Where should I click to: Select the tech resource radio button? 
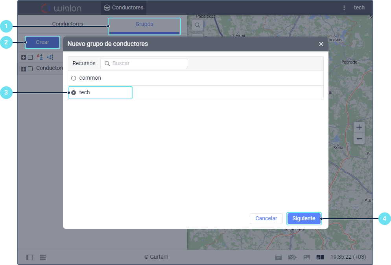click(74, 93)
